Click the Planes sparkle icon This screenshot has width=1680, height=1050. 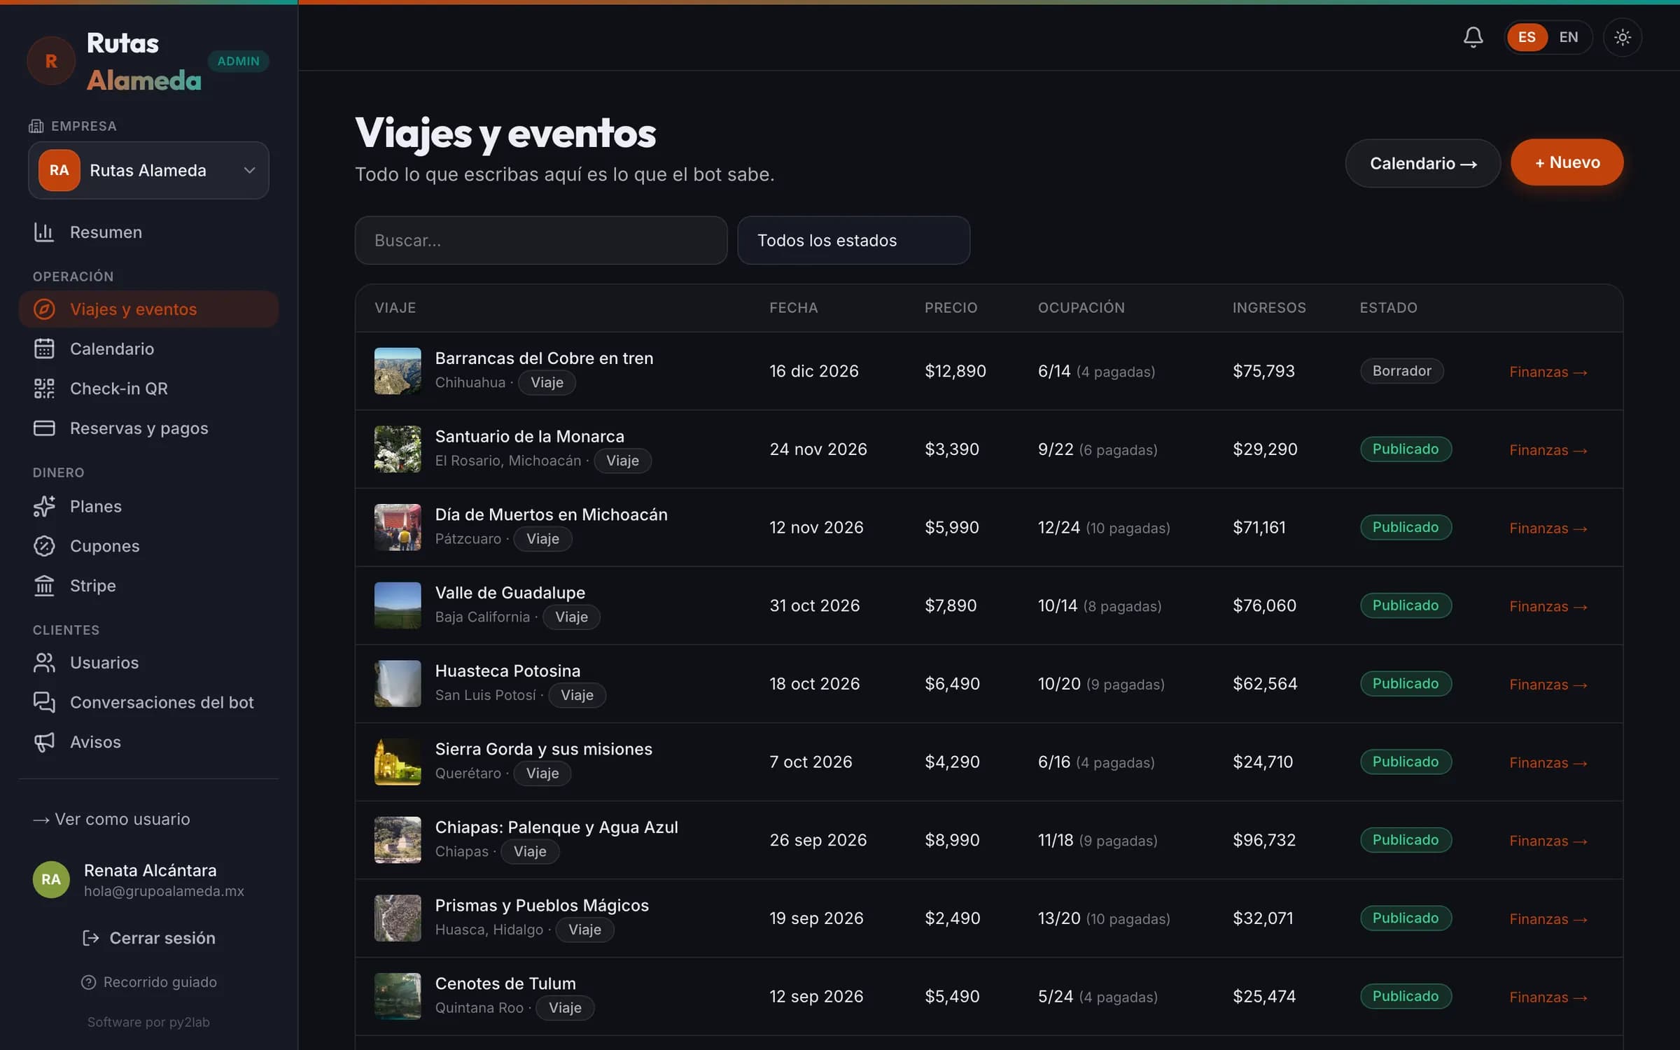44,506
